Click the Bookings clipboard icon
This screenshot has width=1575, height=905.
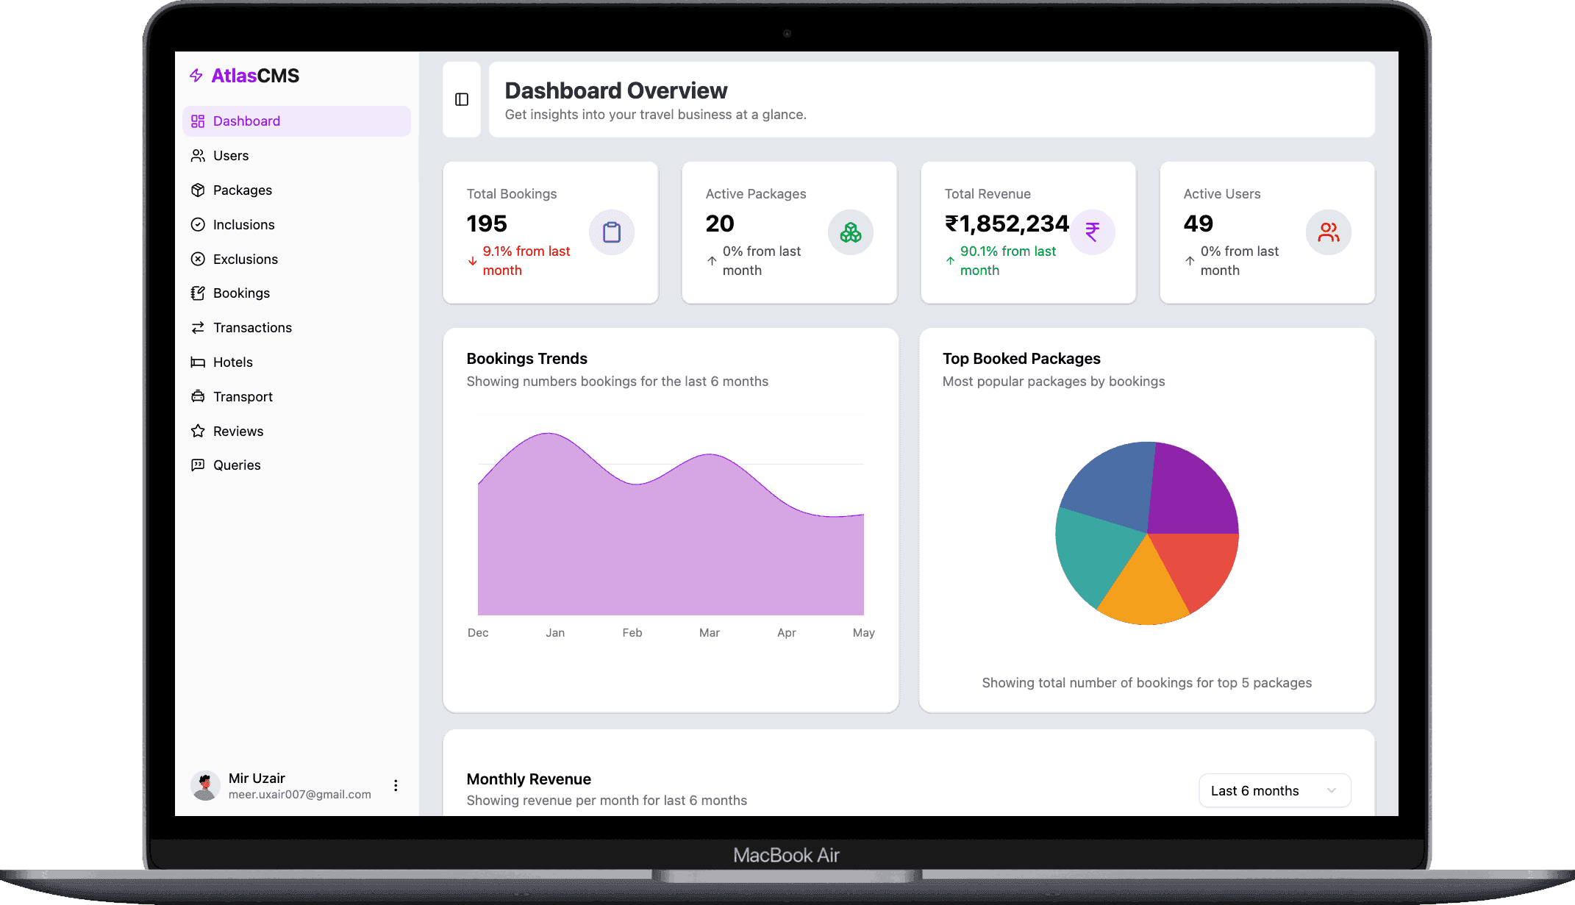pyautogui.click(x=197, y=293)
